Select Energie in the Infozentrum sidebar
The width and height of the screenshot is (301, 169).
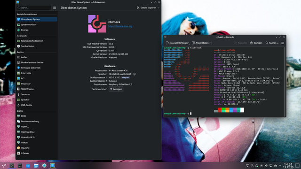(x=37, y=30)
